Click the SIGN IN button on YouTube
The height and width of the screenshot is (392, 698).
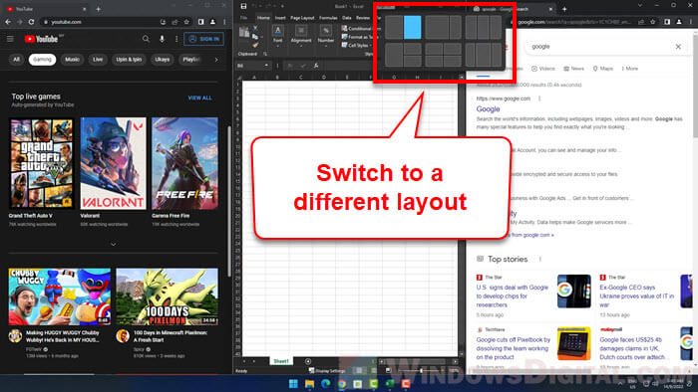[203, 39]
